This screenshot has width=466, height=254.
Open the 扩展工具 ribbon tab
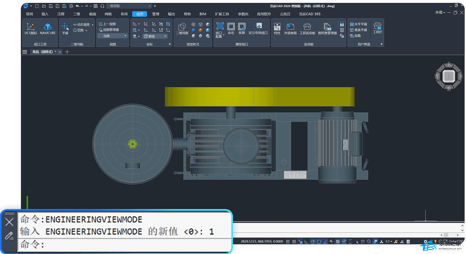pyautogui.click(x=222, y=14)
